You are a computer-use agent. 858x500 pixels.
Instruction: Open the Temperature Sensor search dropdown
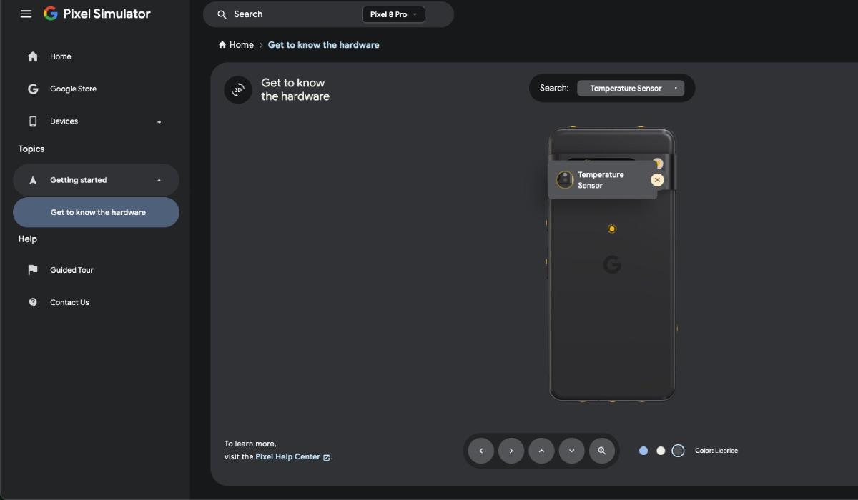click(631, 89)
